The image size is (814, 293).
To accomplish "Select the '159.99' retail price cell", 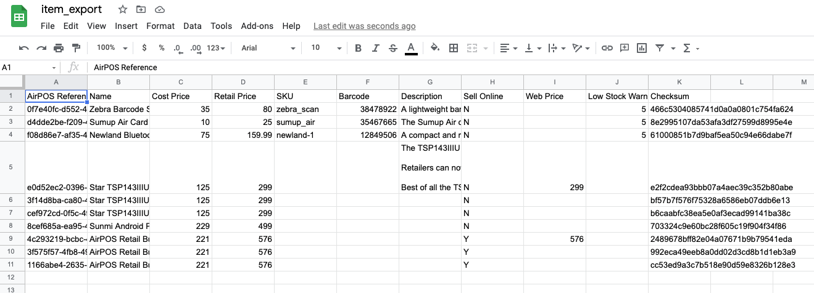I will [243, 135].
